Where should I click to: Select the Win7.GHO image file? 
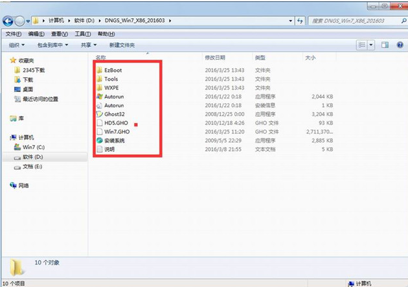[x=115, y=132]
